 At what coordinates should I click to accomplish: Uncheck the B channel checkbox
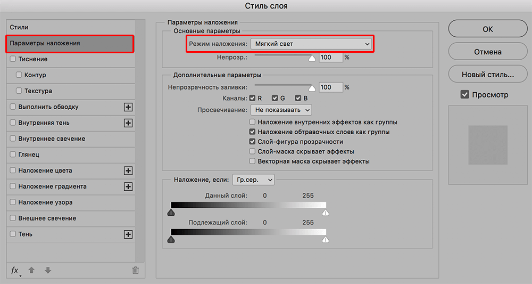(298, 98)
